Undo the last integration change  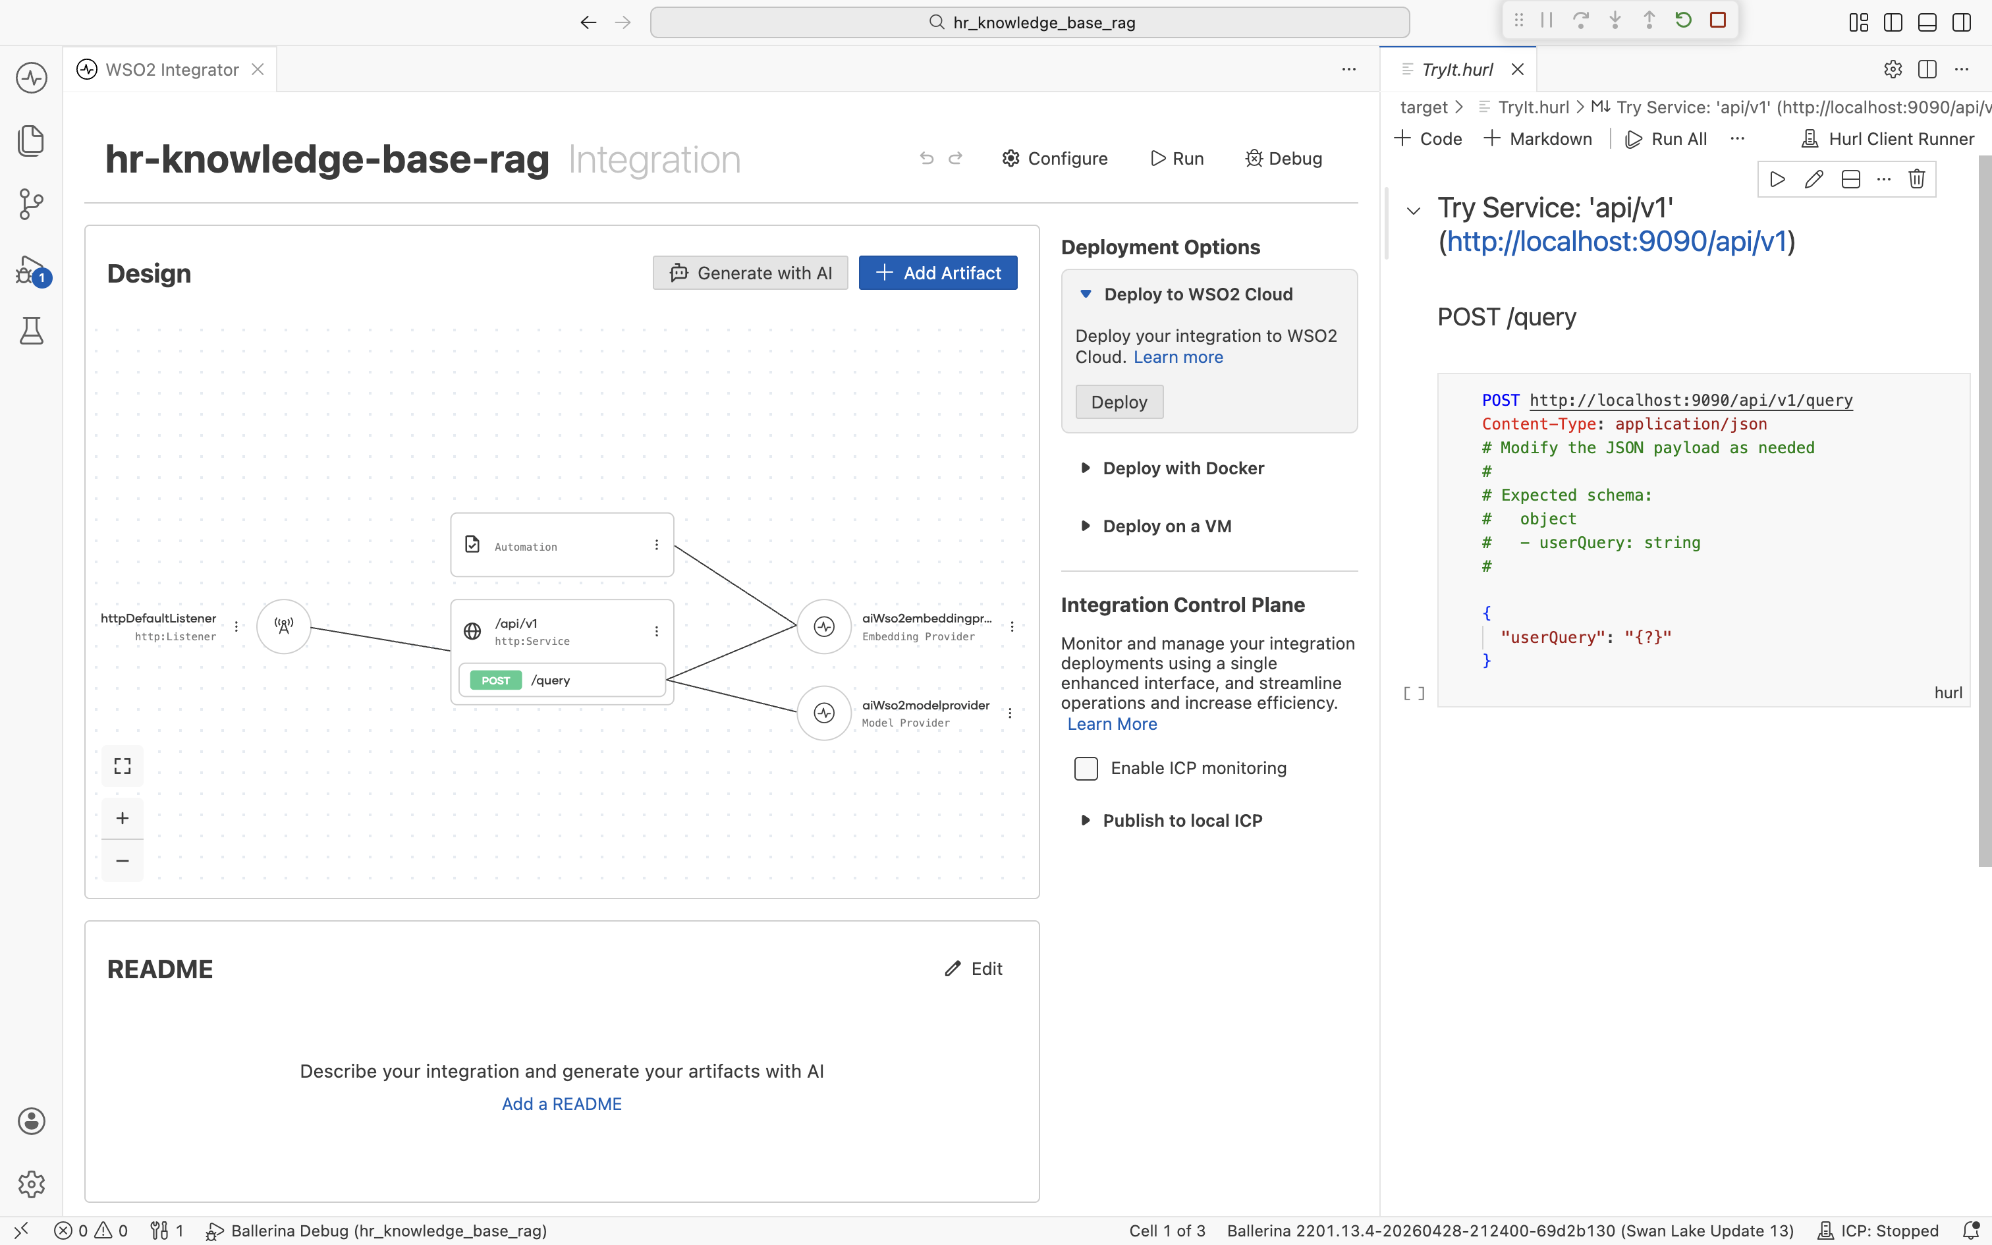[x=927, y=158]
